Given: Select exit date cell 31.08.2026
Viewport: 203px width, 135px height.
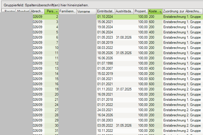Looking at the screenshot, I should tap(124, 37).
